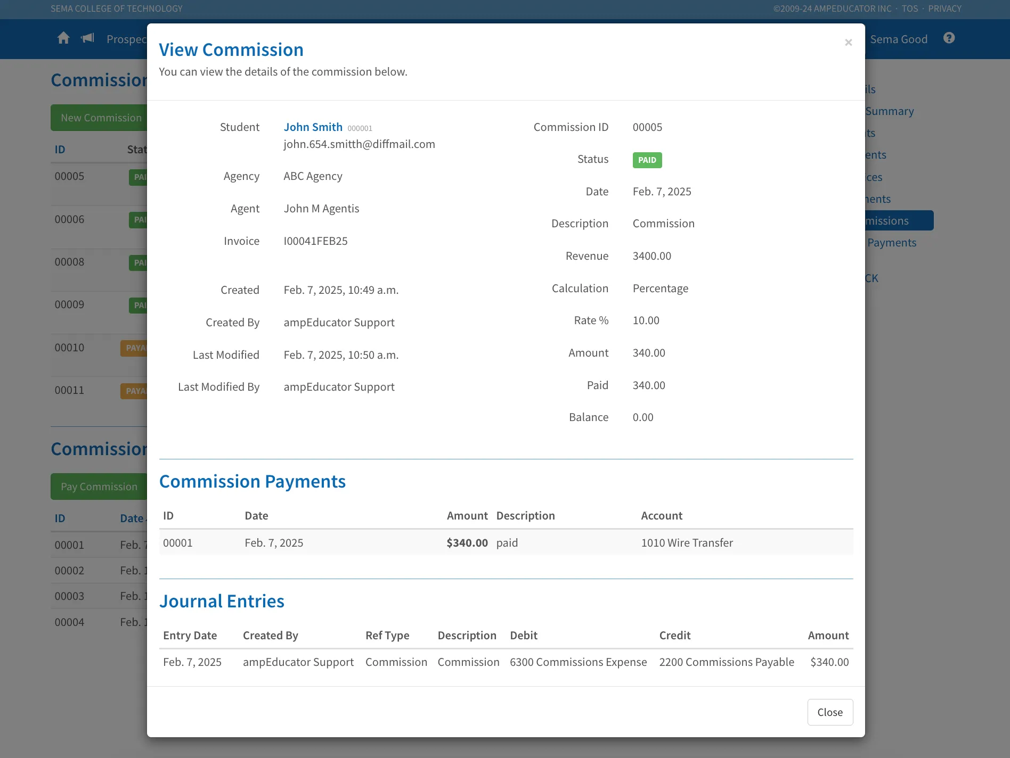
Task: Open the megaphone announcements icon
Action: pyautogui.click(x=87, y=38)
